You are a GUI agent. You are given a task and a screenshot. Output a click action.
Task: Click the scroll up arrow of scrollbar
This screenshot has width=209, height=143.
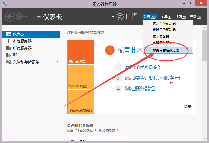point(205,28)
